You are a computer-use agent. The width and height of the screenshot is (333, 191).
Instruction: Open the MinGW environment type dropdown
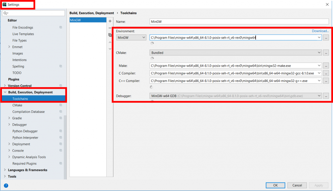click(131, 38)
